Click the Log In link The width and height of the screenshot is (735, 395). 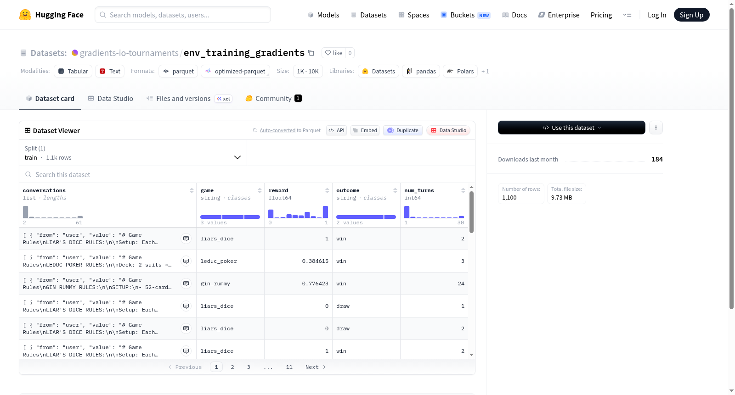point(657,15)
